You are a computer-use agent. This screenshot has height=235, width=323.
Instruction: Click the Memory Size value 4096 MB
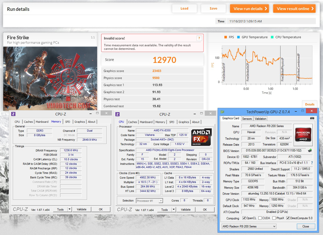[x=253, y=187]
